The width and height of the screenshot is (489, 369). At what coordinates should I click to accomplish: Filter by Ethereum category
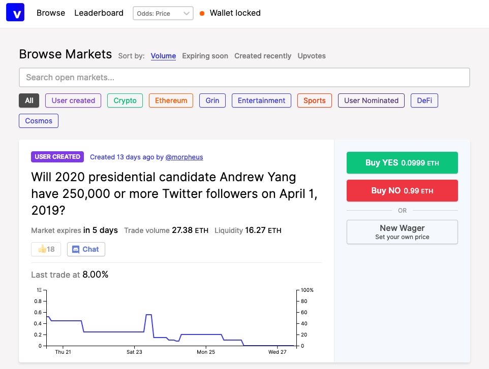coord(171,100)
